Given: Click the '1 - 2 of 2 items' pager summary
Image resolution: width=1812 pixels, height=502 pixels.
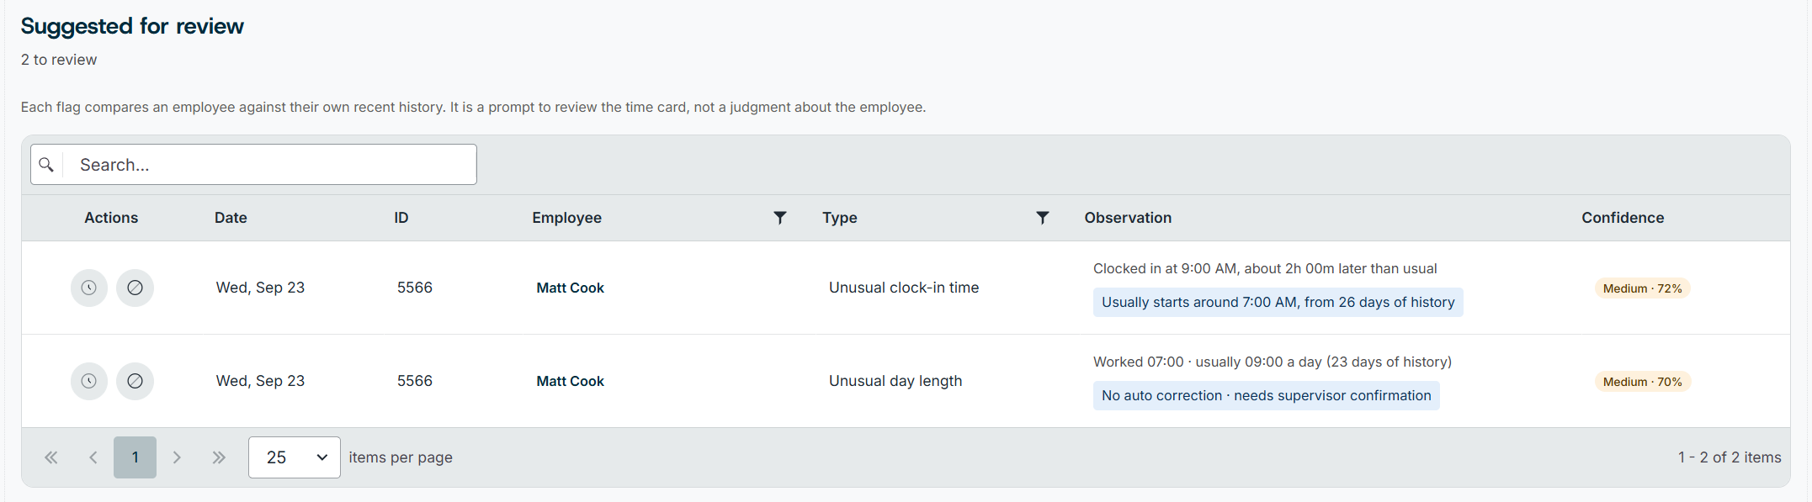Looking at the screenshot, I should tap(1730, 457).
